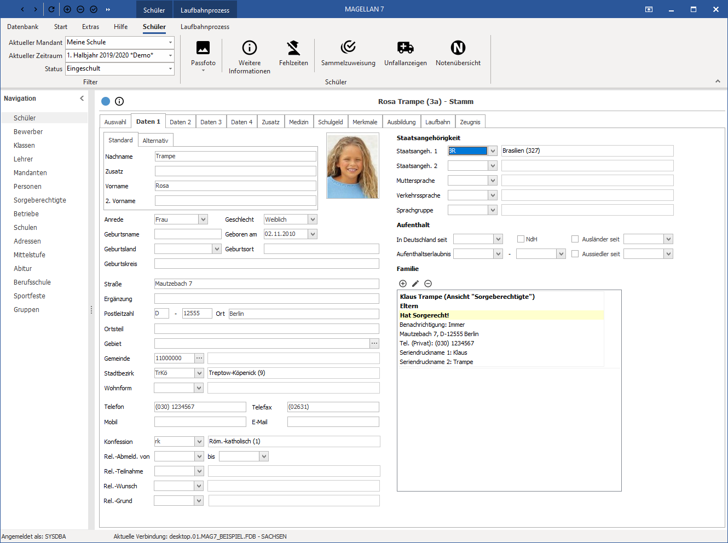Screen dimensions: 728x543
Task: Go to Sorgeberechtigte in the navigation
Action: 40,200
